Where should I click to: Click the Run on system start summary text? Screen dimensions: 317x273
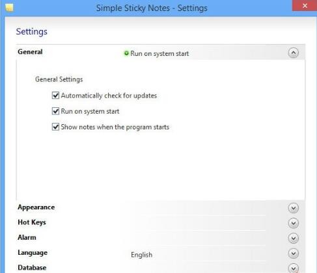159,53
